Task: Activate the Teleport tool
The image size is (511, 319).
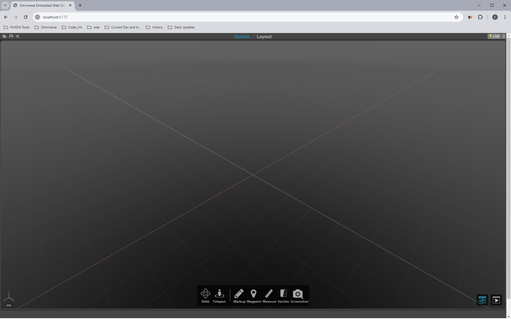Action: [x=219, y=296]
